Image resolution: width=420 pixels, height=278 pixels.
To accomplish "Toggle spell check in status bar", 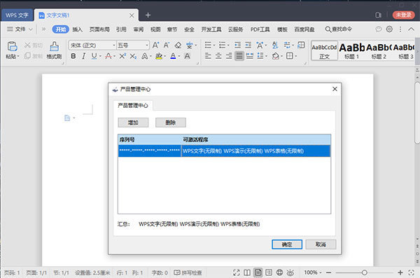I will click(188, 272).
